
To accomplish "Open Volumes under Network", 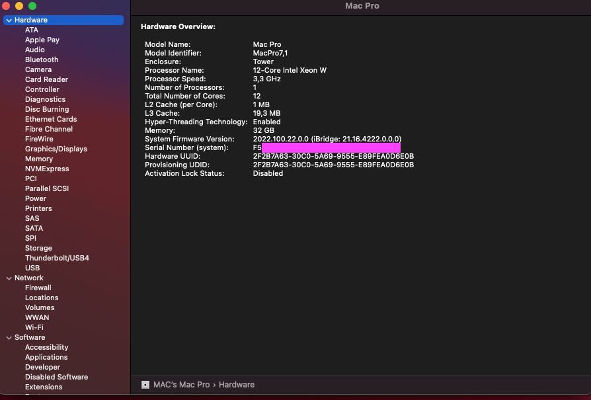I will [x=40, y=307].
